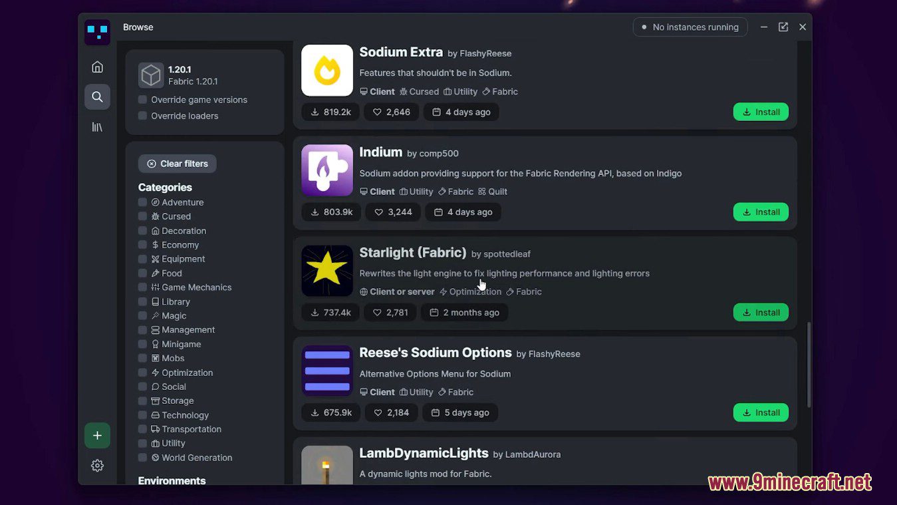The width and height of the screenshot is (897, 505).
Task: Click the results list scrollbar
Action: click(x=809, y=365)
